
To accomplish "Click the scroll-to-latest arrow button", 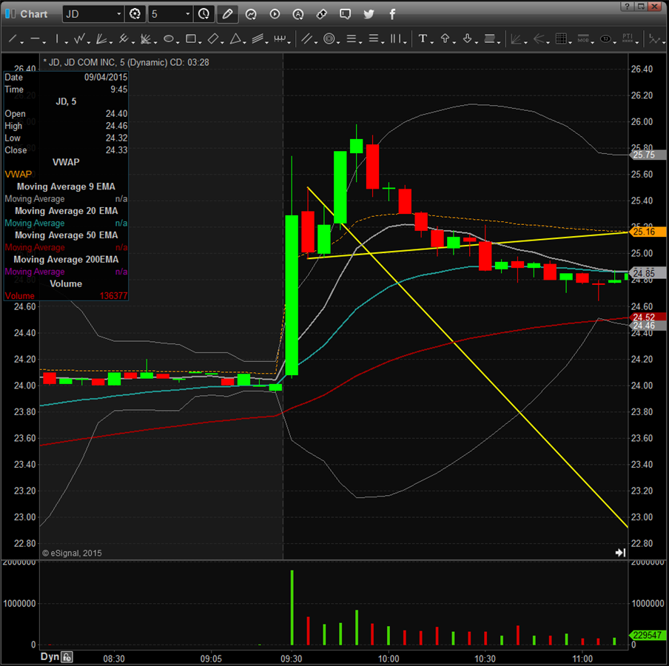I will (620, 552).
